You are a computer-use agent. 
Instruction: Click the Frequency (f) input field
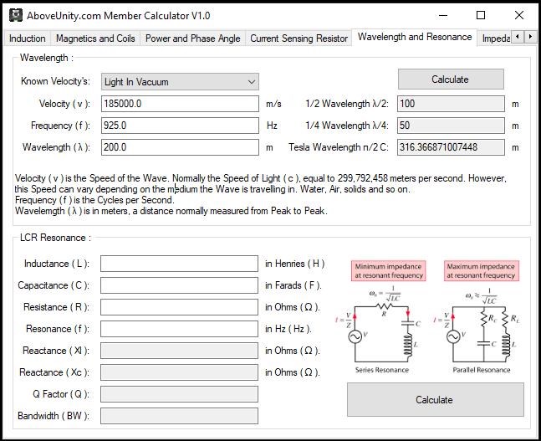pyautogui.click(x=180, y=126)
